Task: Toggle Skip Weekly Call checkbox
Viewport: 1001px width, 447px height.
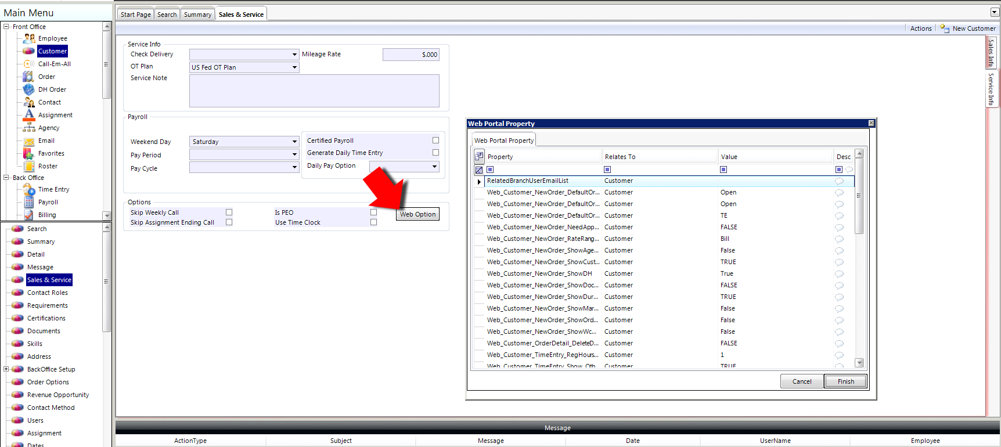Action: (x=229, y=212)
